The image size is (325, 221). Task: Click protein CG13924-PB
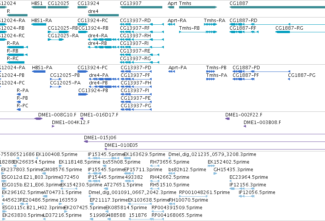pos(83,94)
